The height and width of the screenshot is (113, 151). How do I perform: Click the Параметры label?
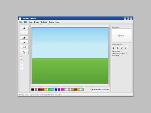tap(116, 51)
